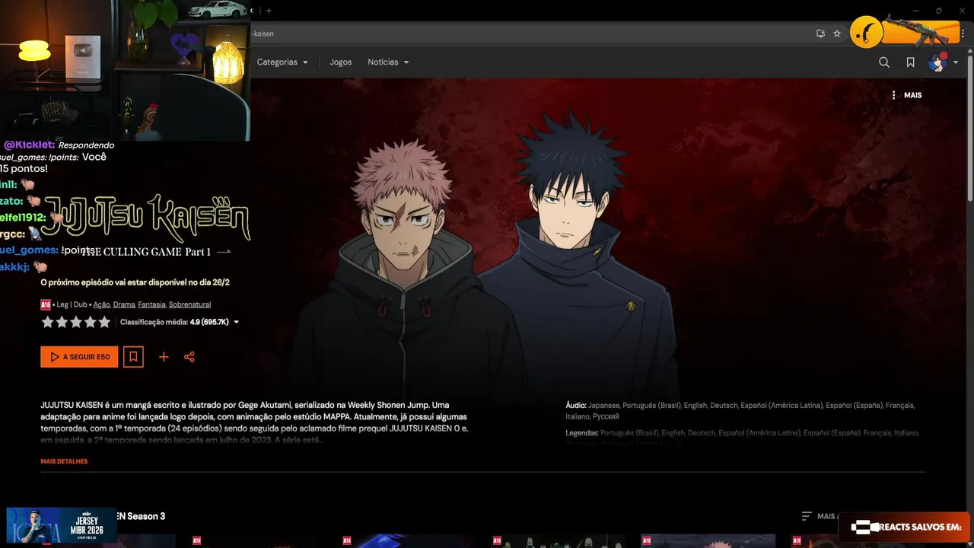Screen dimensions: 974x548
Task: Open the Categorias dropdown menu
Action: pos(282,62)
